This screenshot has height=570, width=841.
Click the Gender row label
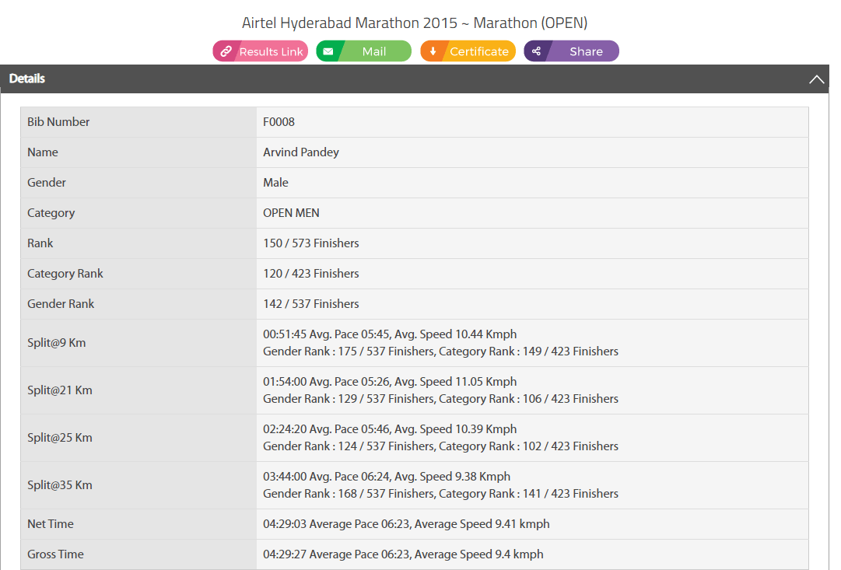tap(47, 182)
